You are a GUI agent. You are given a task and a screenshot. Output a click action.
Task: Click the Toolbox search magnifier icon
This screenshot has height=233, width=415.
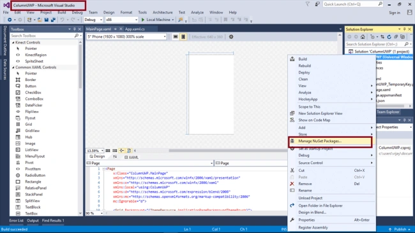(x=77, y=36)
